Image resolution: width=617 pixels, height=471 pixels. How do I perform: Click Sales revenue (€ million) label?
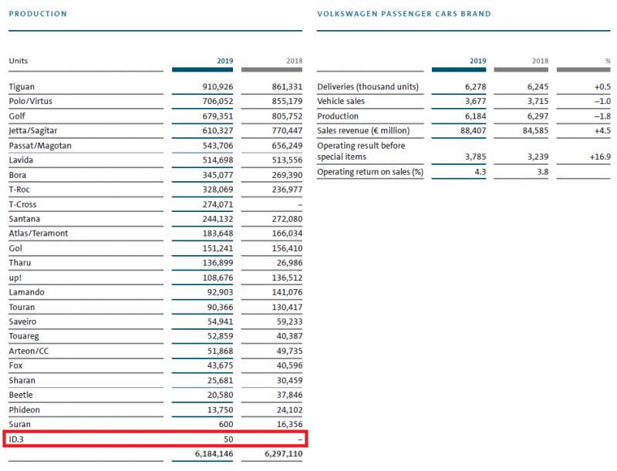(363, 130)
